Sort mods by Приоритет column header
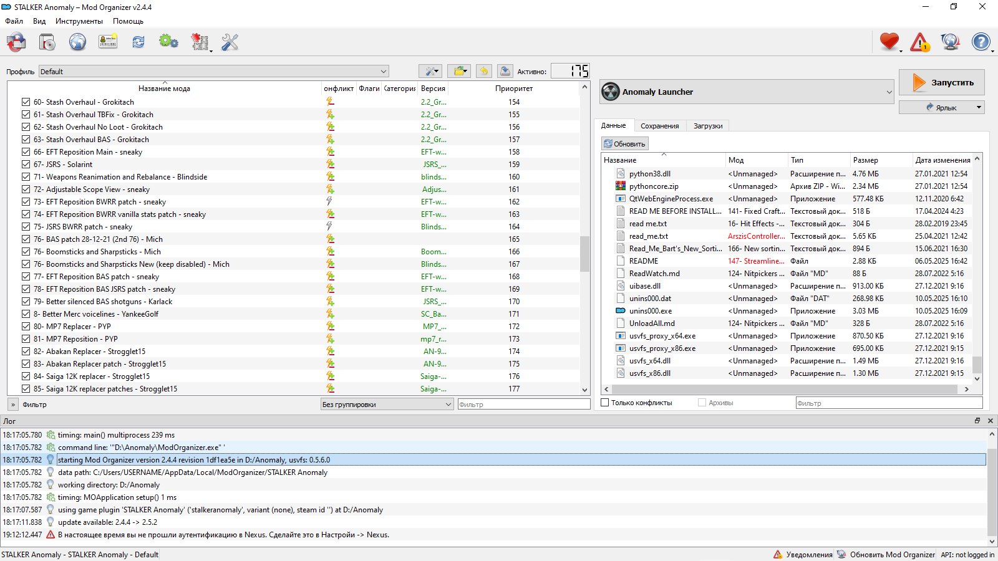Screen dimensions: 998x561 [514, 89]
